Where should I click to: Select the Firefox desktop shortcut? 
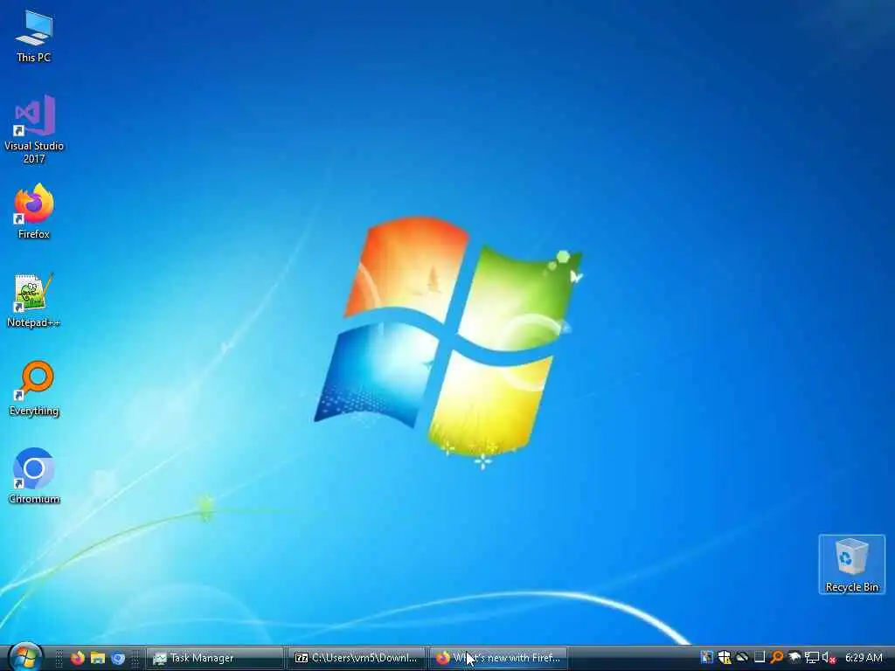(x=34, y=211)
